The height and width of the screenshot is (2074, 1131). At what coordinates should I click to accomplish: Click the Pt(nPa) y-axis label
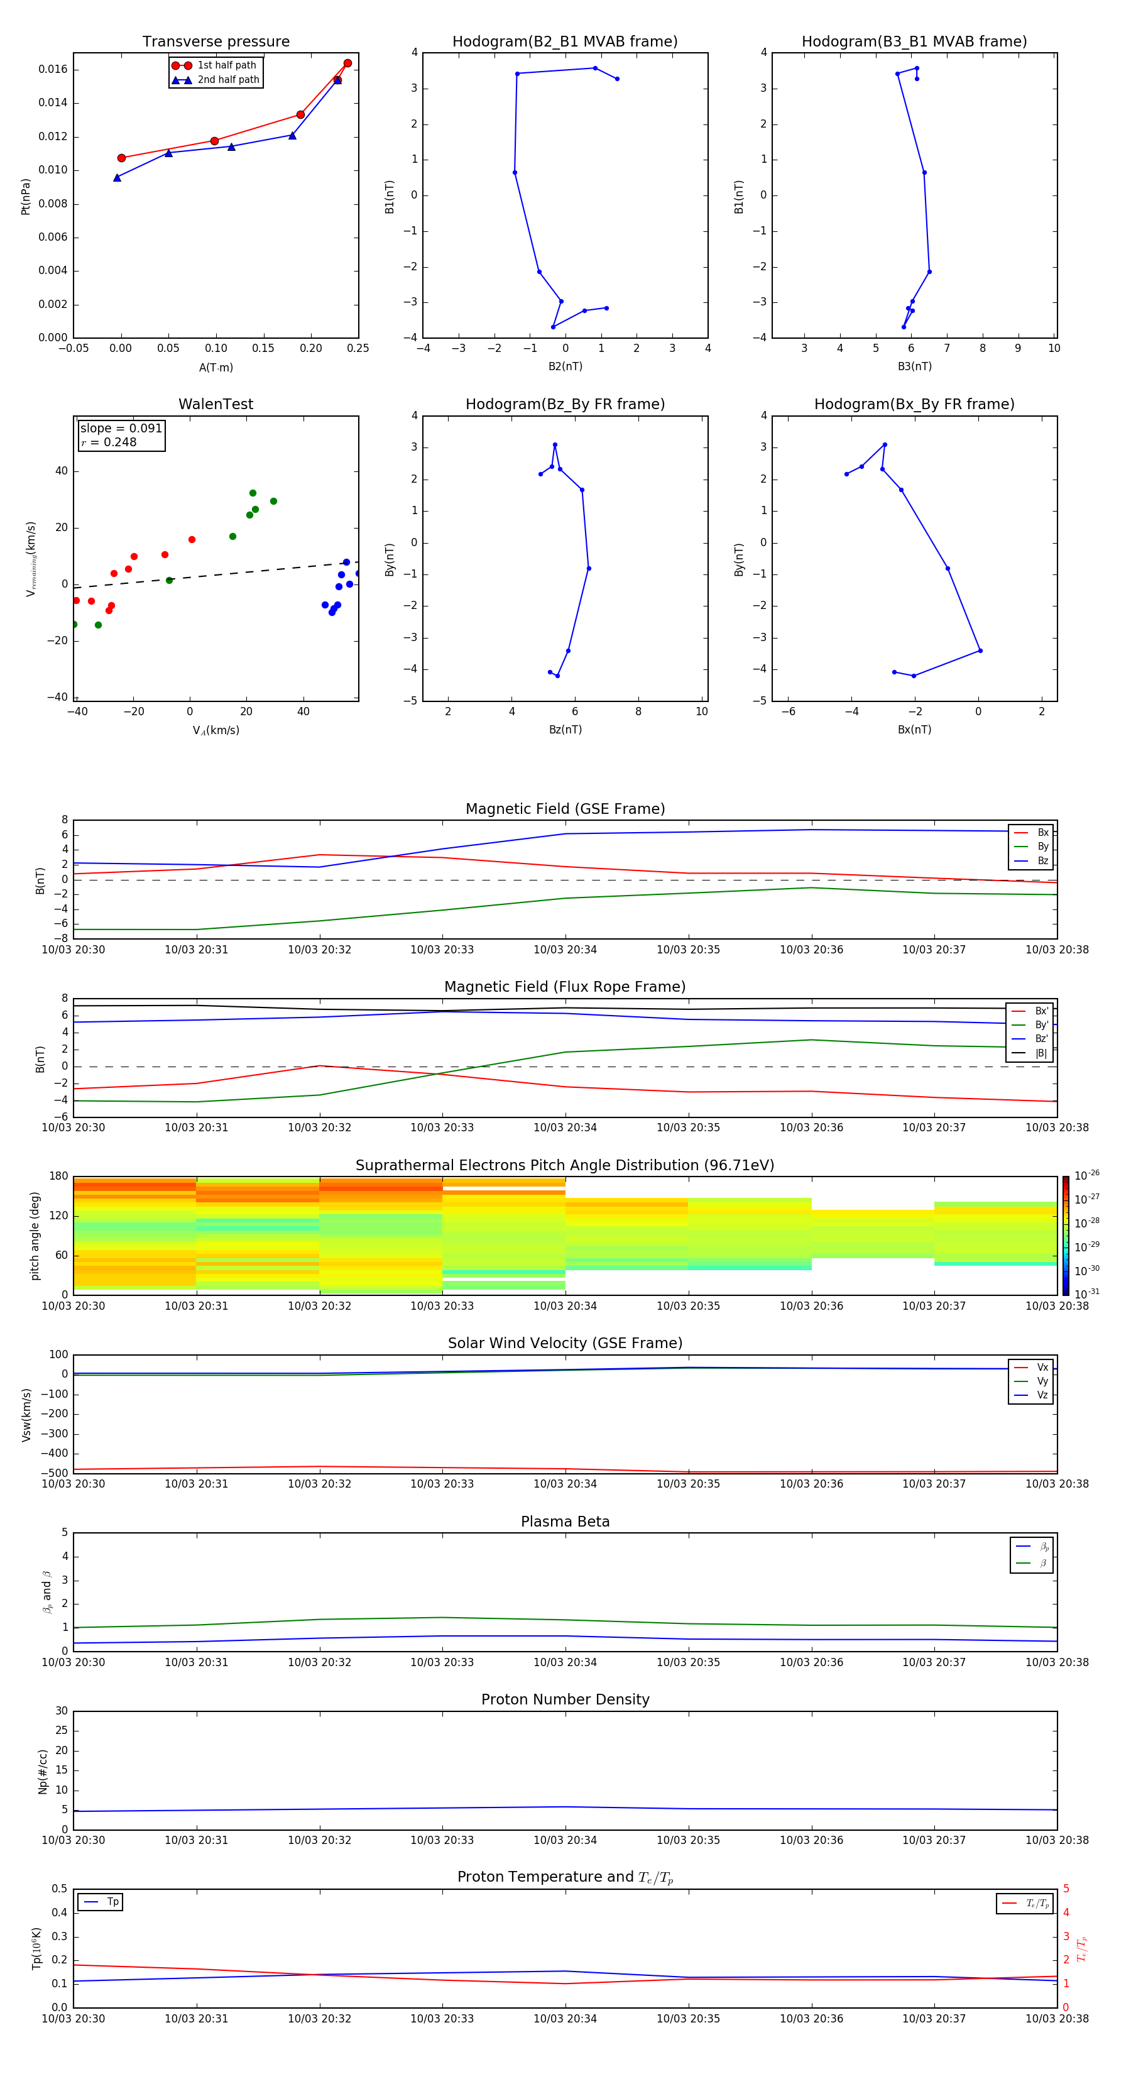coord(26,197)
